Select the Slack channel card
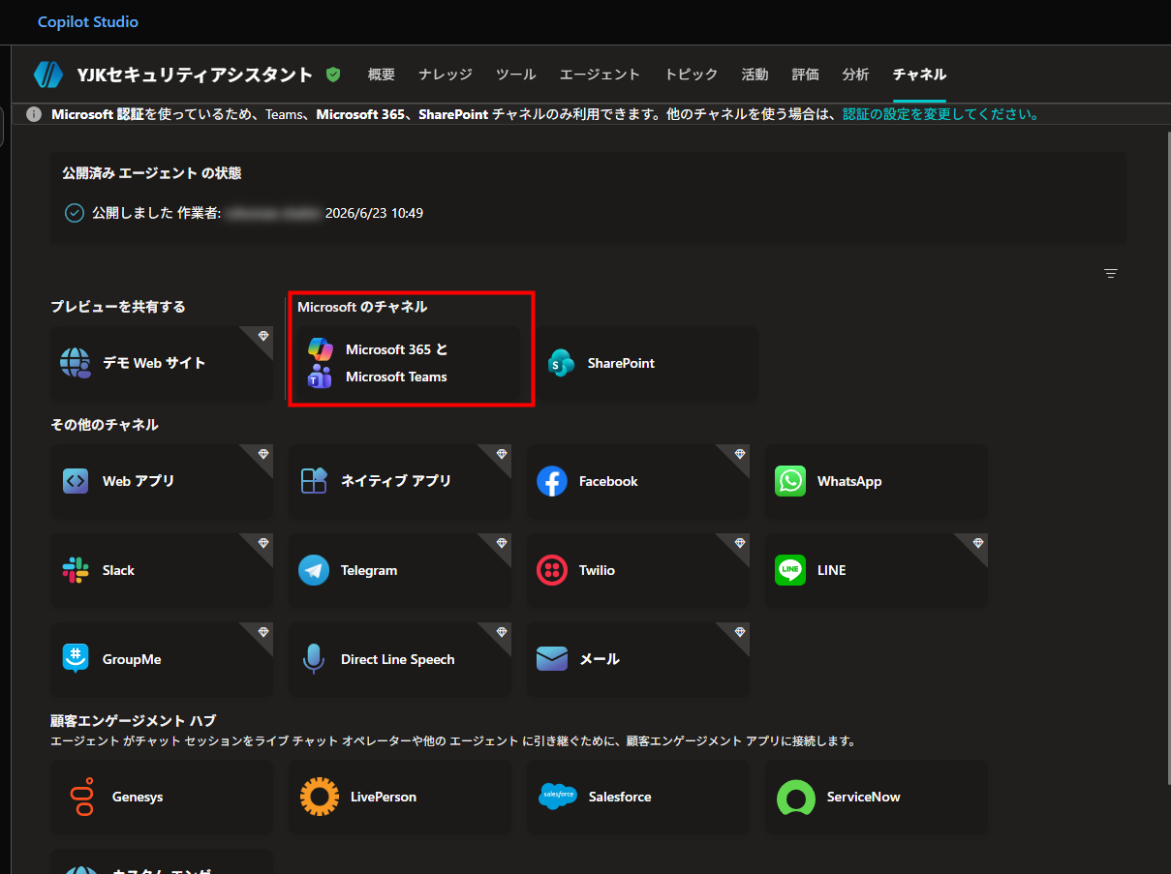This screenshot has width=1171, height=874. (x=162, y=570)
